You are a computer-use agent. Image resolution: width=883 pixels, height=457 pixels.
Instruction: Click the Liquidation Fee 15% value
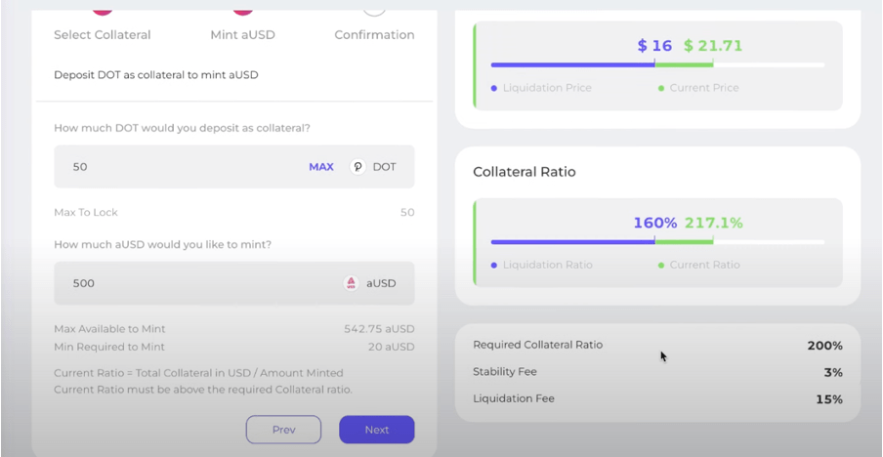(x=829, y=398)
